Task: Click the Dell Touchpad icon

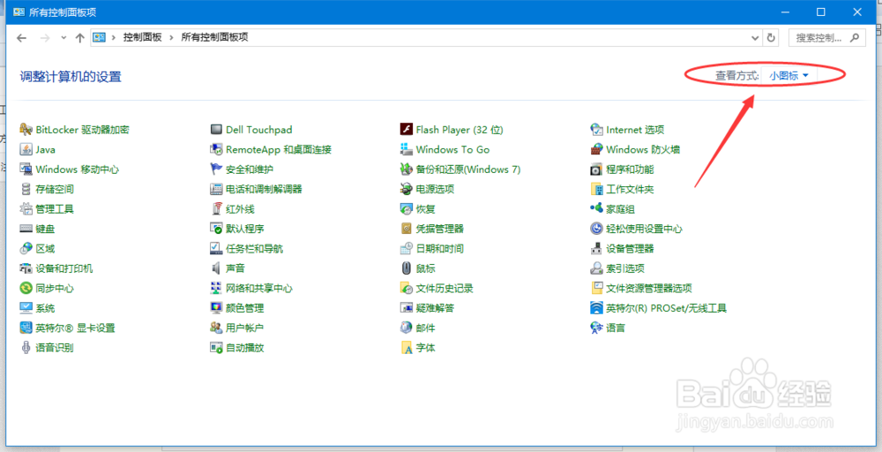Action: pos(217,130)
